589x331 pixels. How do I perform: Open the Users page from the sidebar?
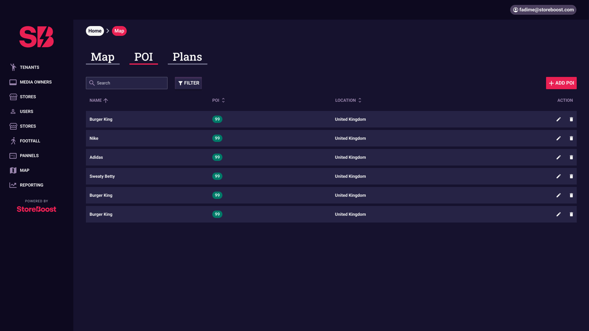point(21,112)
